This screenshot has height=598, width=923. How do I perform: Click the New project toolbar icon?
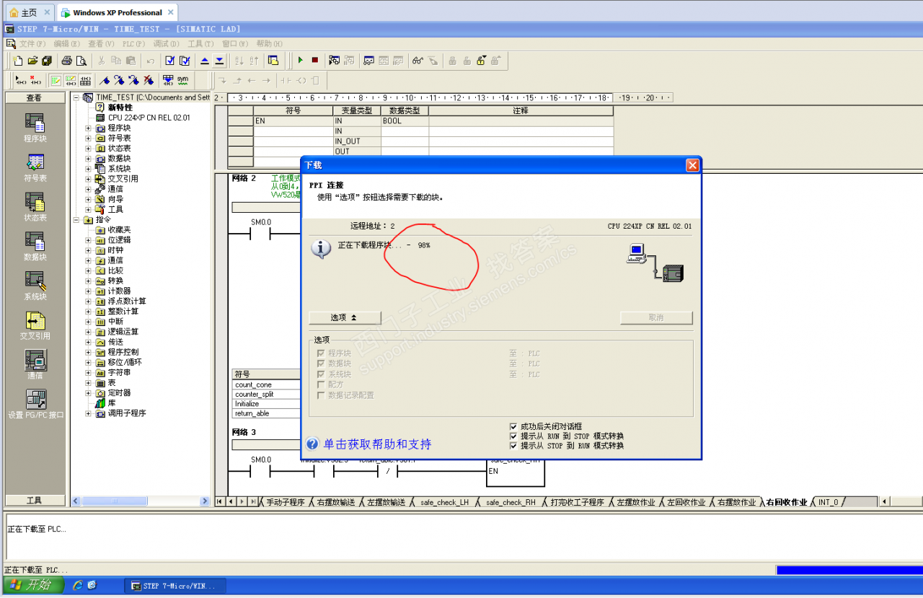tap(17, 61)
